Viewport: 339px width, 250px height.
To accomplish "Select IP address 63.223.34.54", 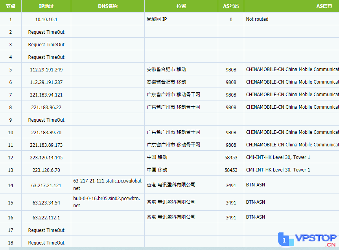I will (46, 203).
